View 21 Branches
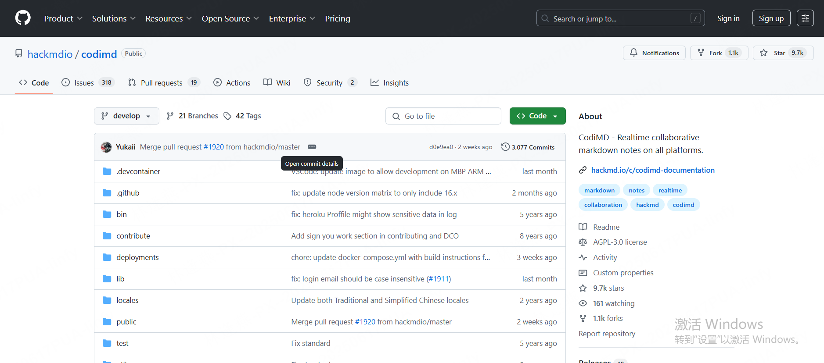The width and height of the screenshot is (824, 363). click(192, 116)
